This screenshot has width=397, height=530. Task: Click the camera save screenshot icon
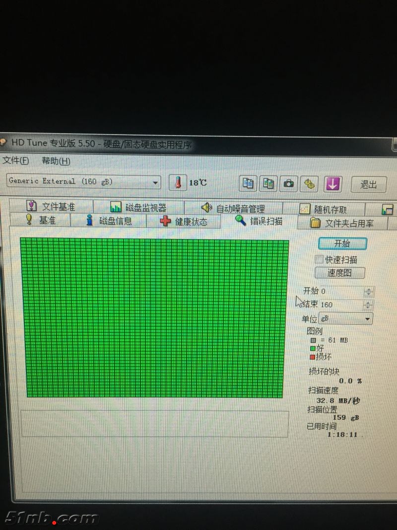288,184
